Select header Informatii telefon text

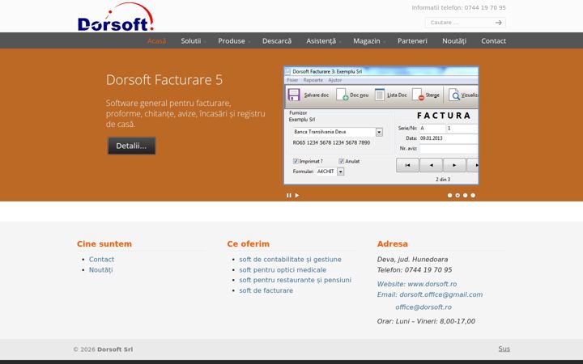(459, 7)
